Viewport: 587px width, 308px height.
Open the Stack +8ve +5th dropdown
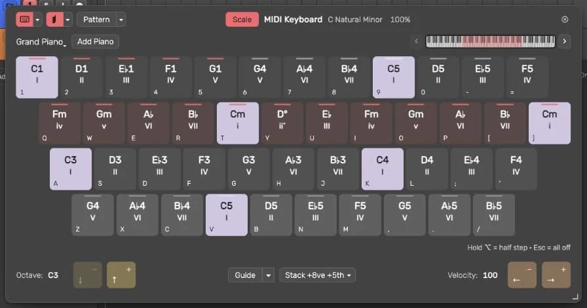point(318,275)
